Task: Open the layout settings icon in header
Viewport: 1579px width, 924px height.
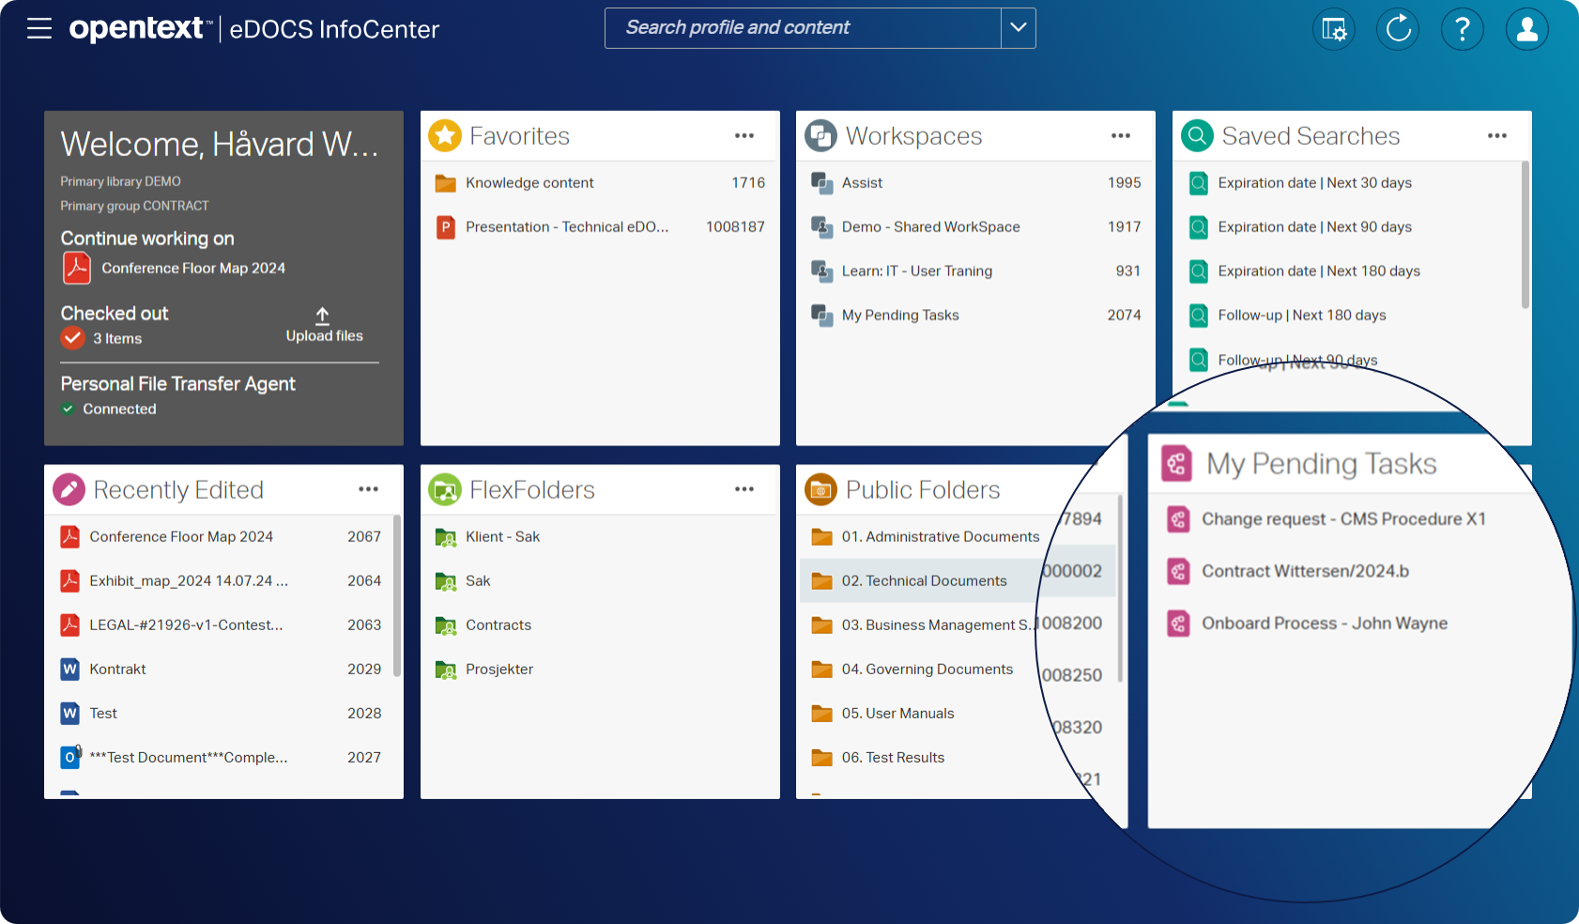Action: (1334, 29)
